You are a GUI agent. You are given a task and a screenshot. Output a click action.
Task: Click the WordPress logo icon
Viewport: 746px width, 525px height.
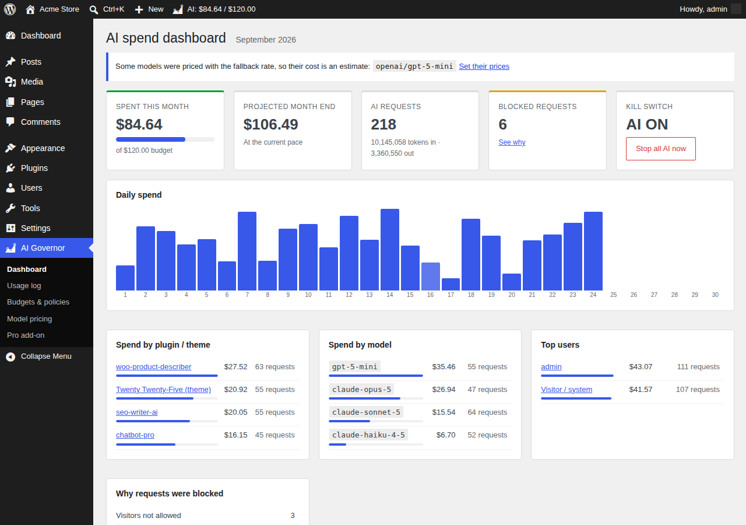click(9, 9)
